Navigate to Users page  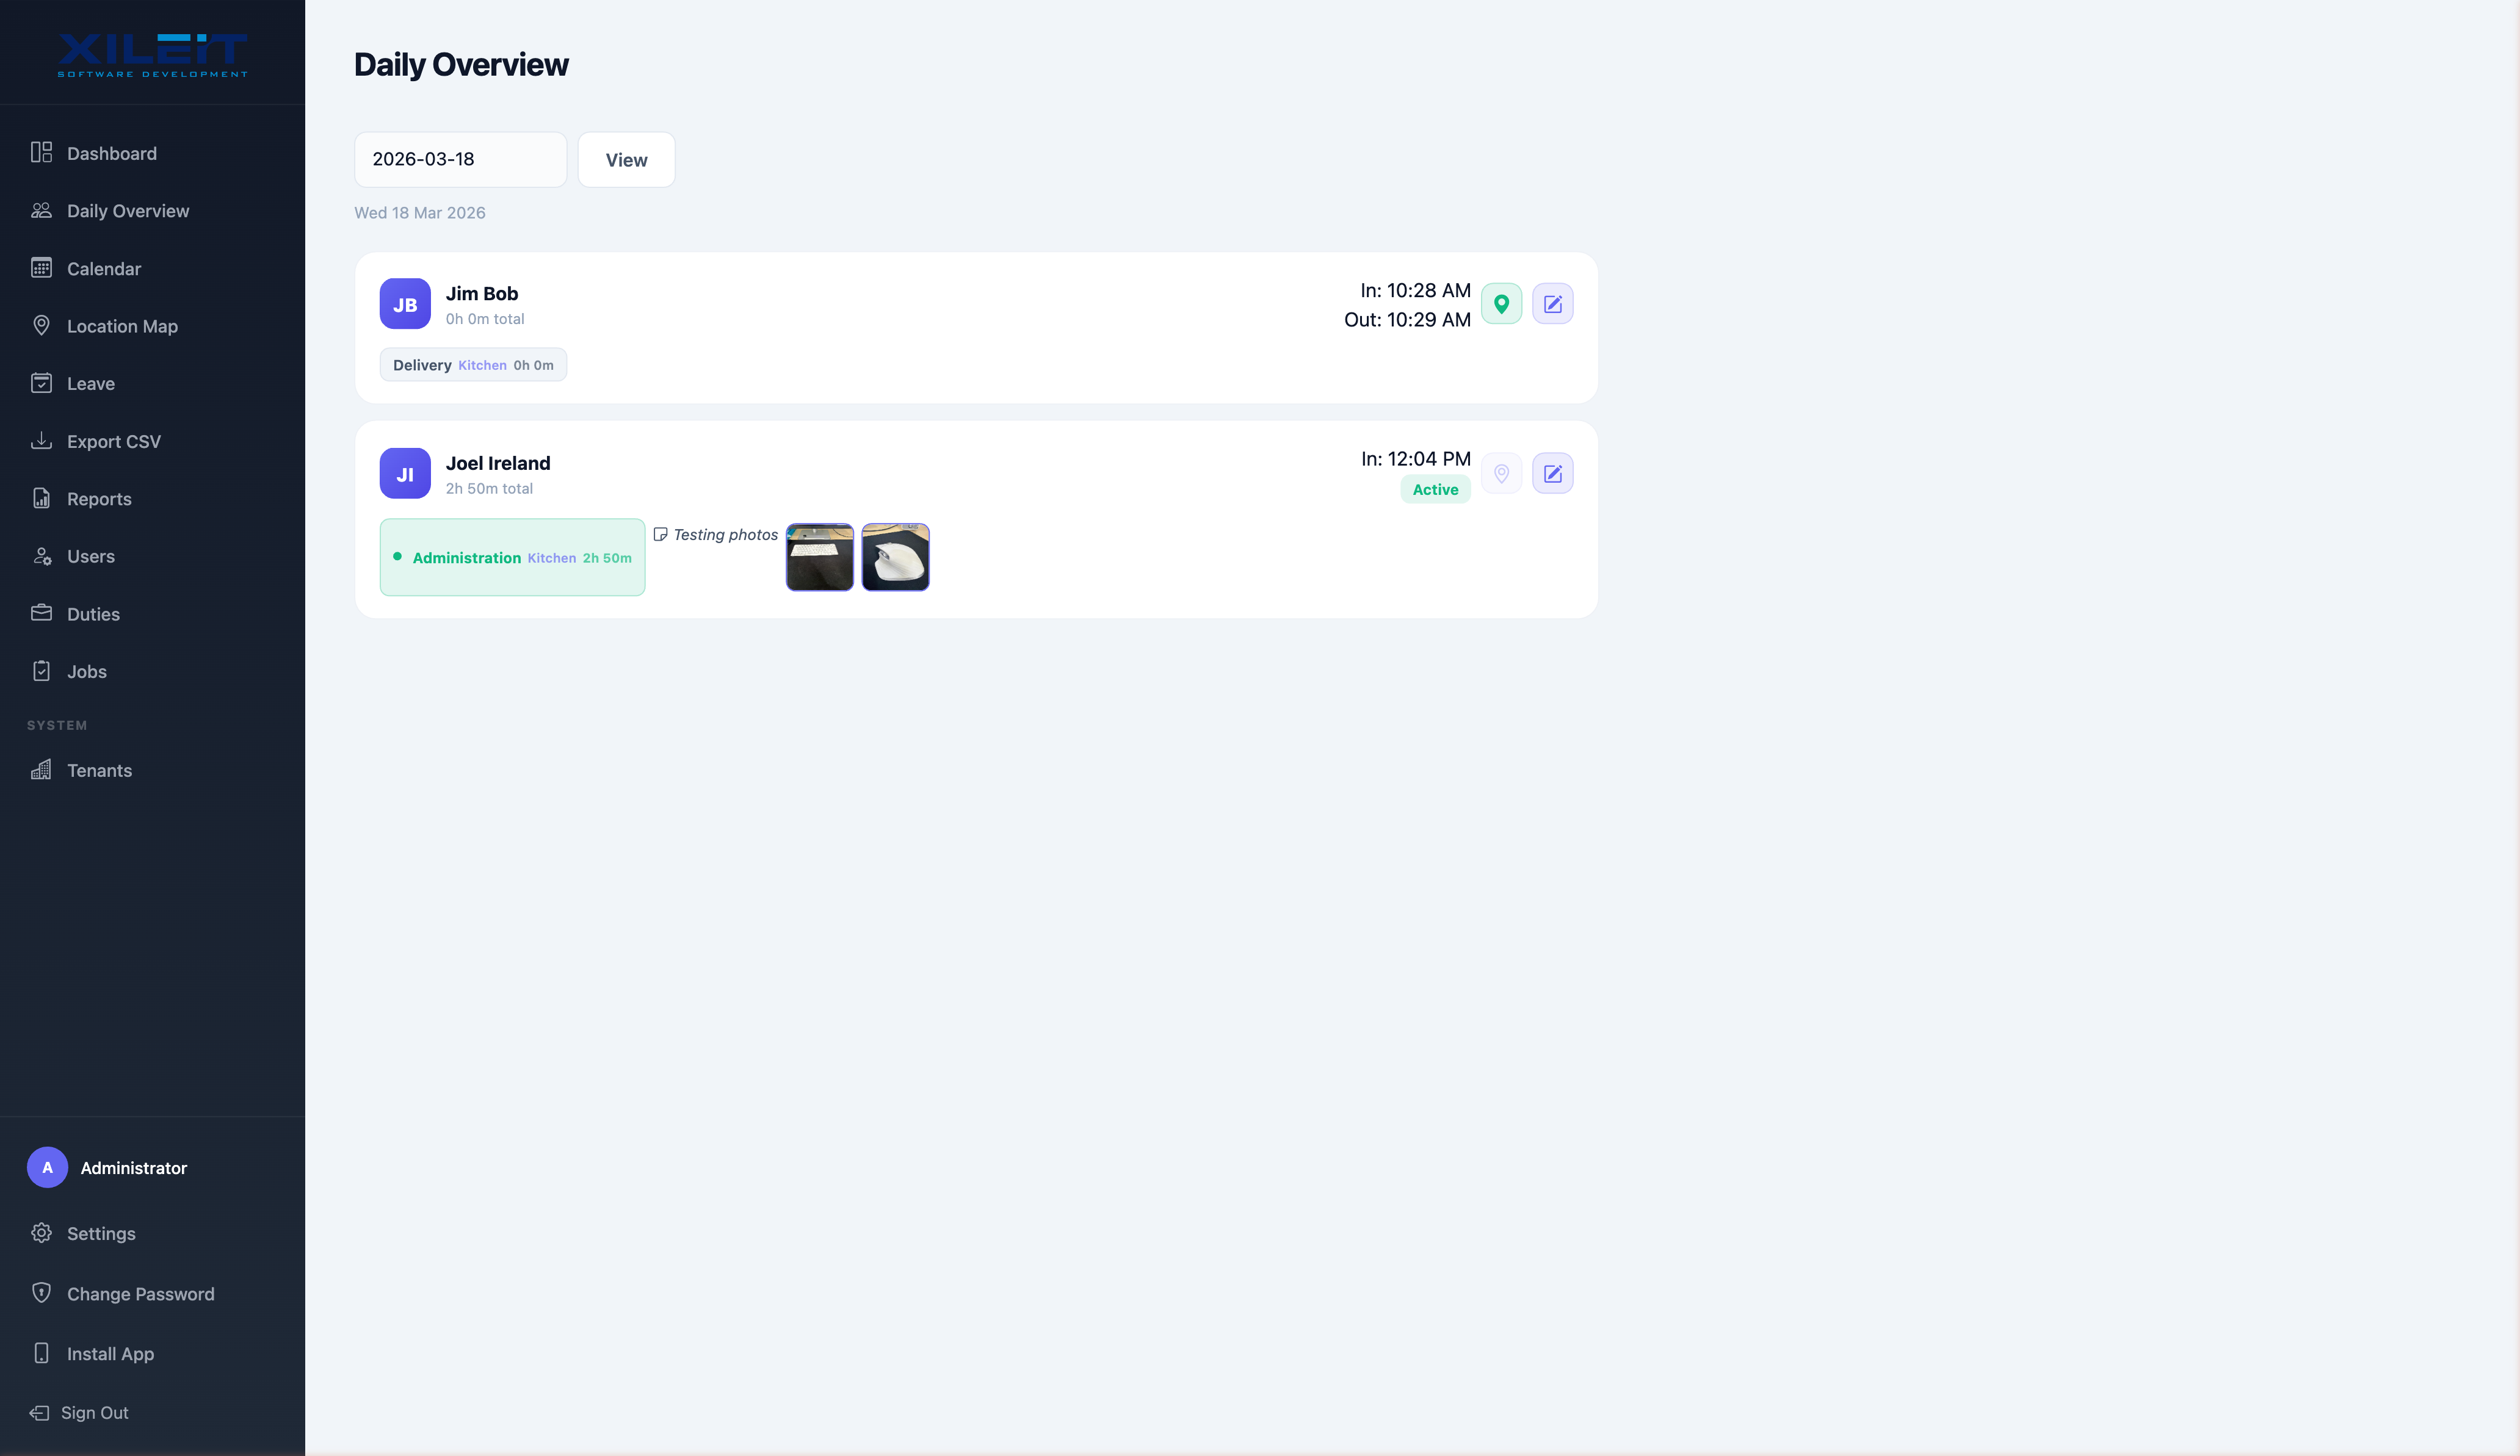[91, 557]
